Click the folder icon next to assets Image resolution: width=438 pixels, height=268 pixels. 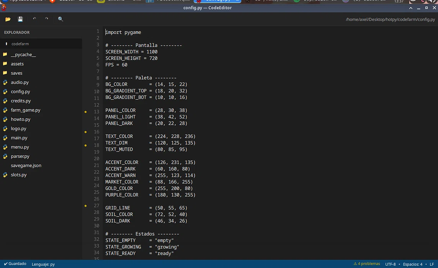click(5, 63)
